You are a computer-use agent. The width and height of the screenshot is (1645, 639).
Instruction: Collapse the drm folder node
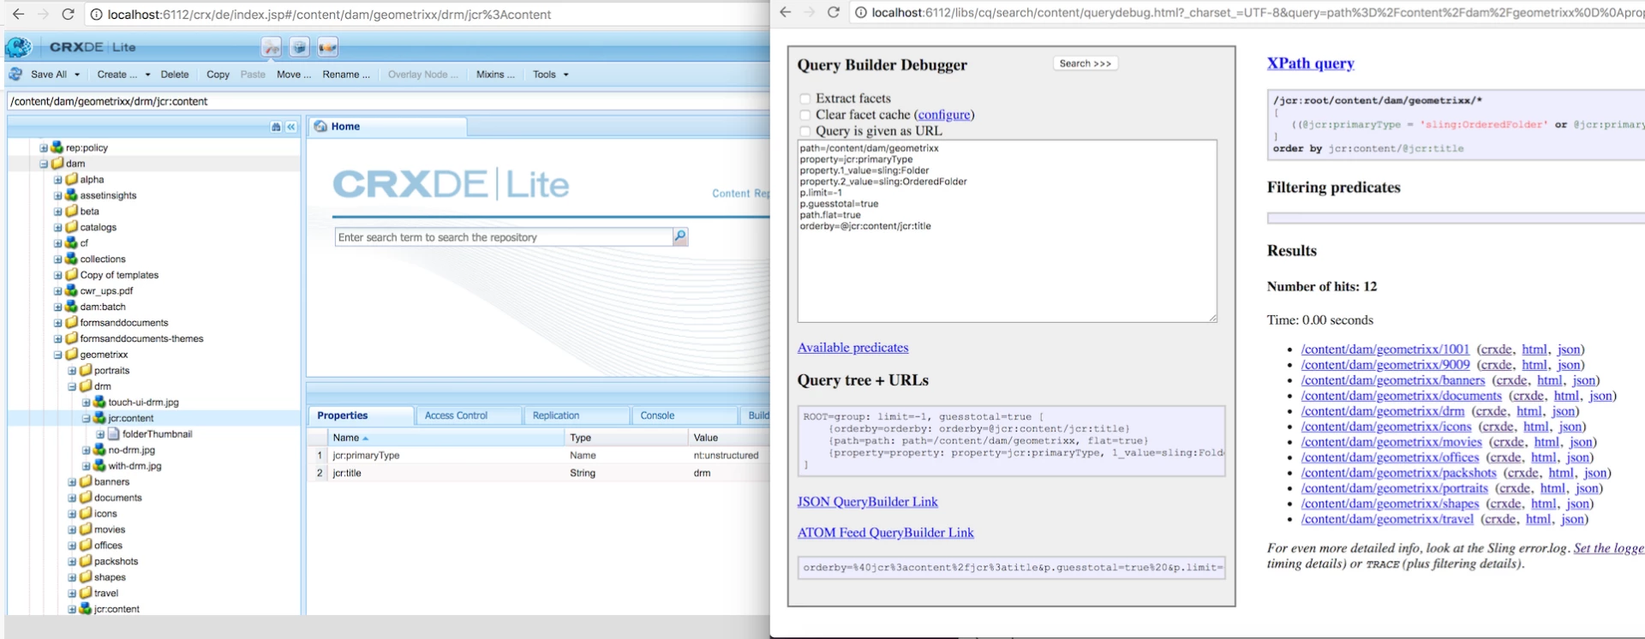(x=72, y=386)
